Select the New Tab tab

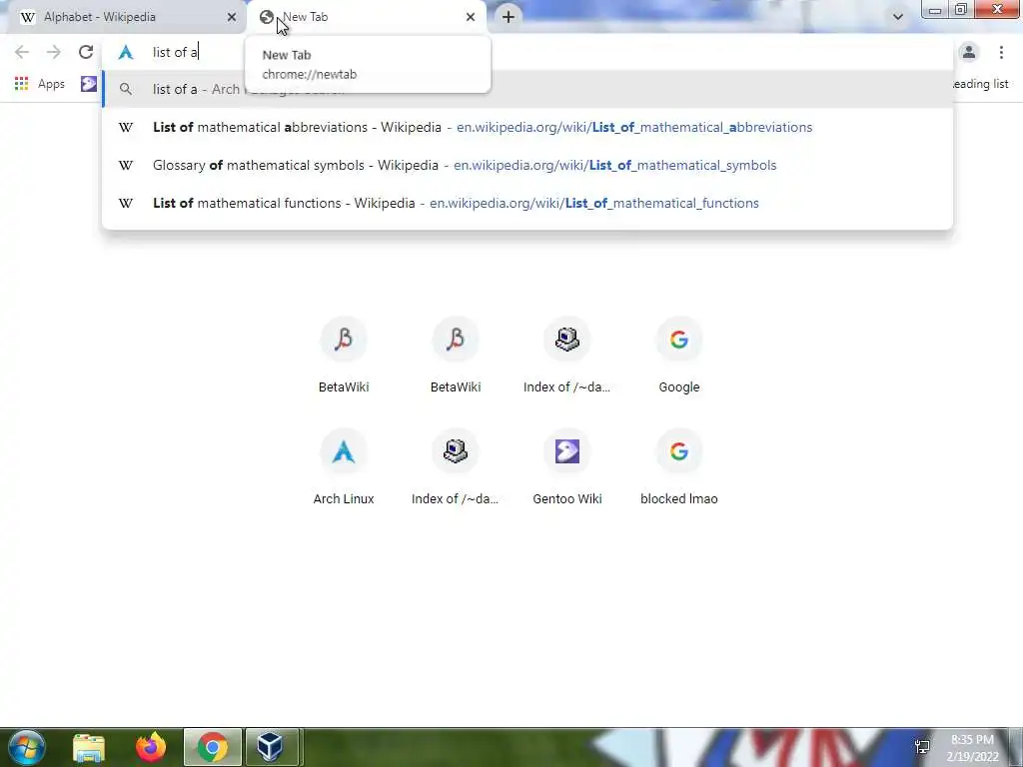[x=367, y=17]
